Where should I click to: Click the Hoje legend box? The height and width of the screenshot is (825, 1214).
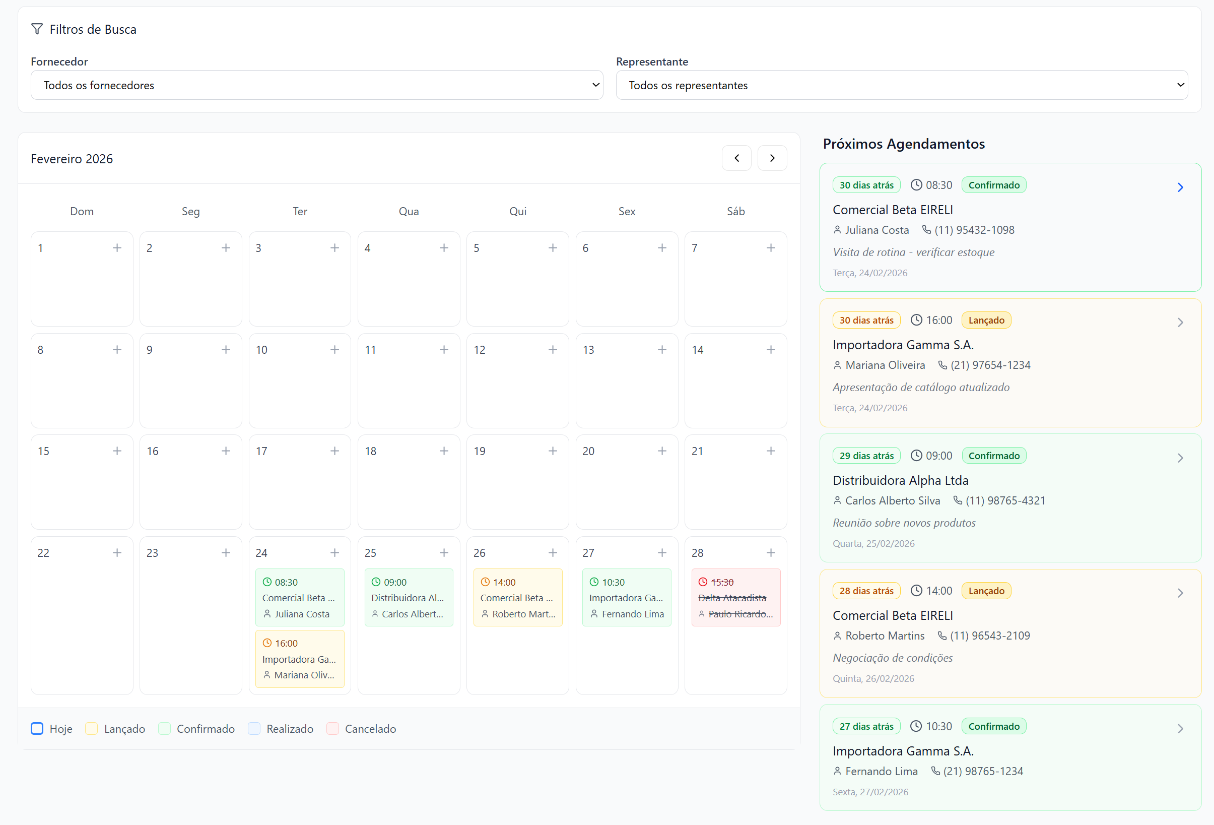(x=37, y=729)
